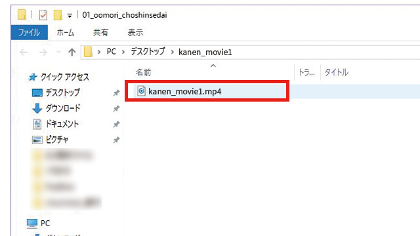Click the タイトル column header
The height and width of the screenshot is (236, 420).
click(x=336, y=73)
